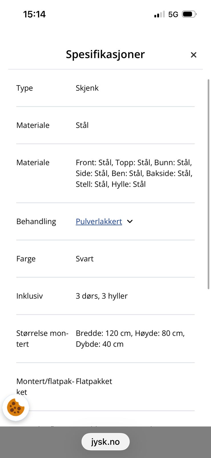Tap the 5G network indicator

point(173,14)
